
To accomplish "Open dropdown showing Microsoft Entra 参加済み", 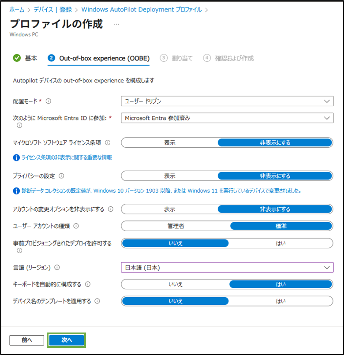I will point(227,118).
